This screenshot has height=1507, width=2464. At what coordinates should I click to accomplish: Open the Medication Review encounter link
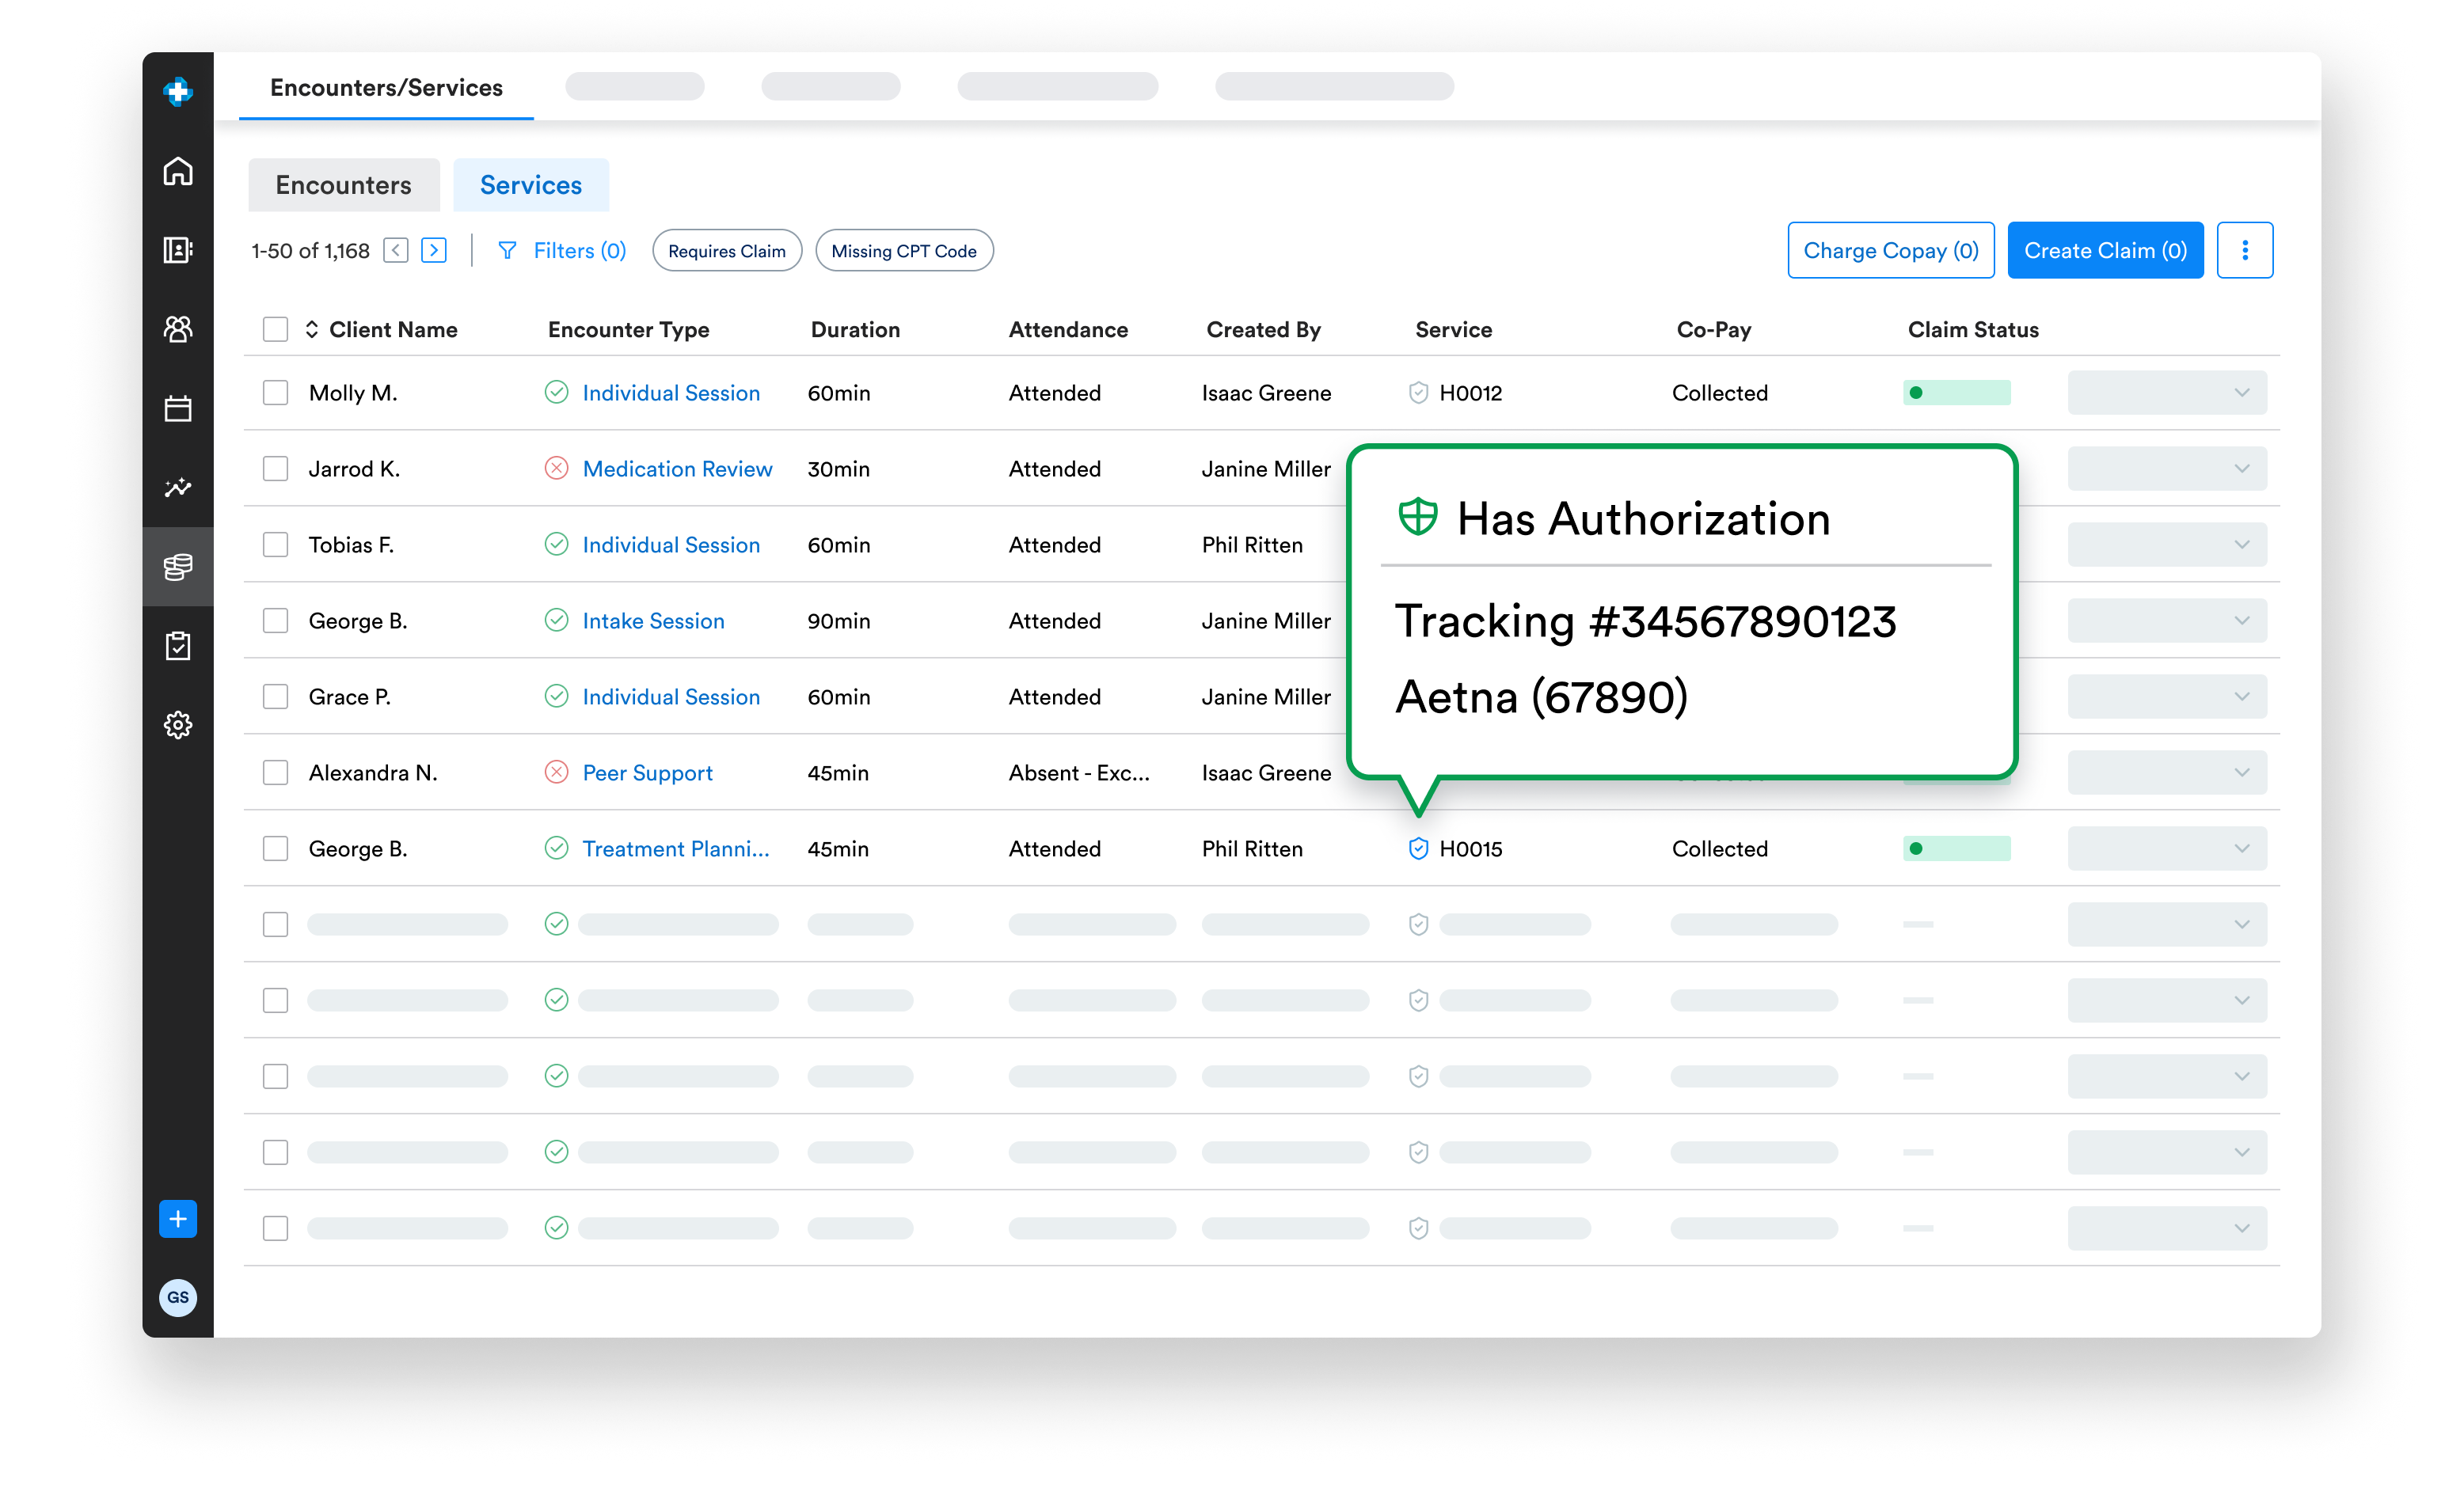pyautogui.click(x=677, y=469)
